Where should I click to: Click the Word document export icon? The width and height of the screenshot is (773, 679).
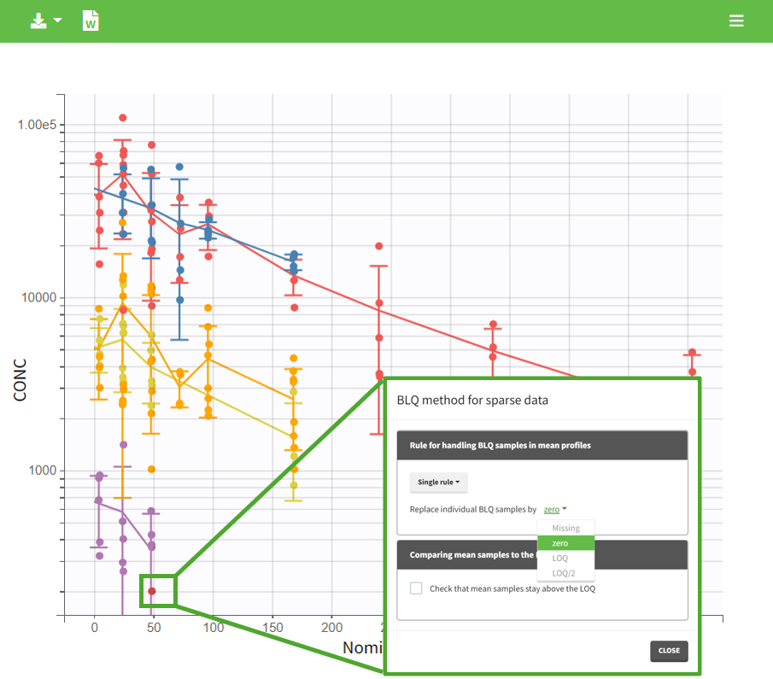(x=91, y=21)
